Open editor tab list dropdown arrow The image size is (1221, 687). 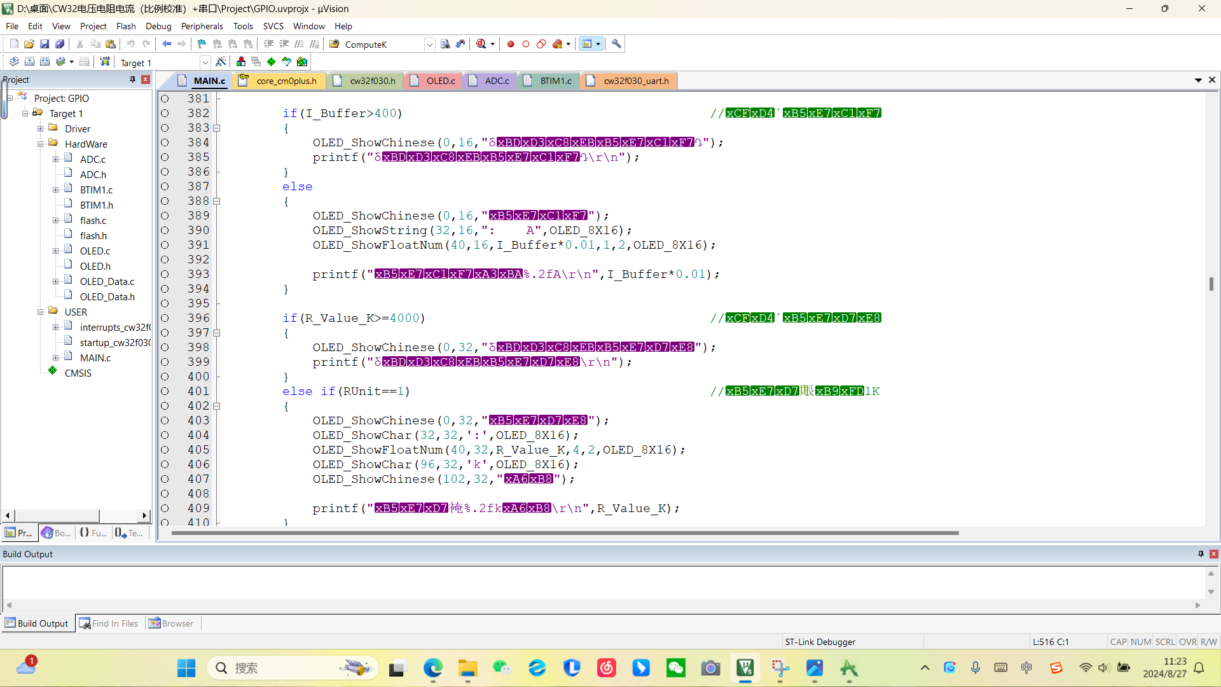(x=1198, y=80)
